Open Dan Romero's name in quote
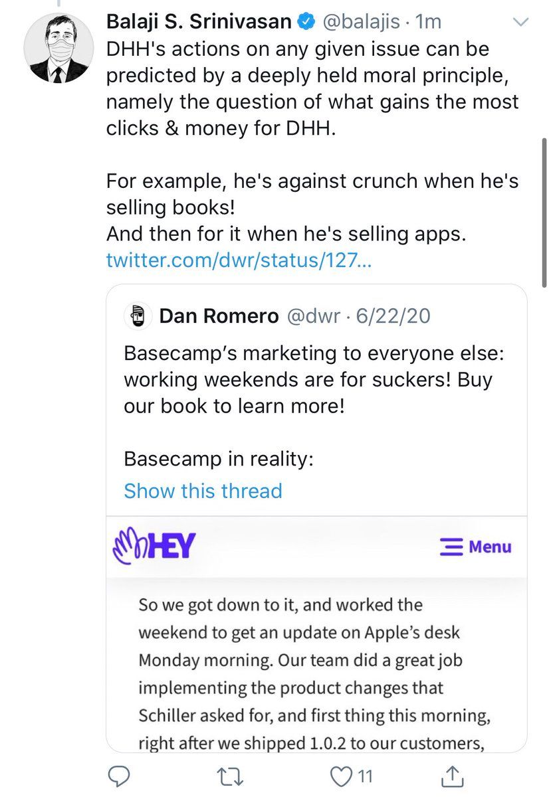This screenshot has width=551, height=797. (219, 316)
